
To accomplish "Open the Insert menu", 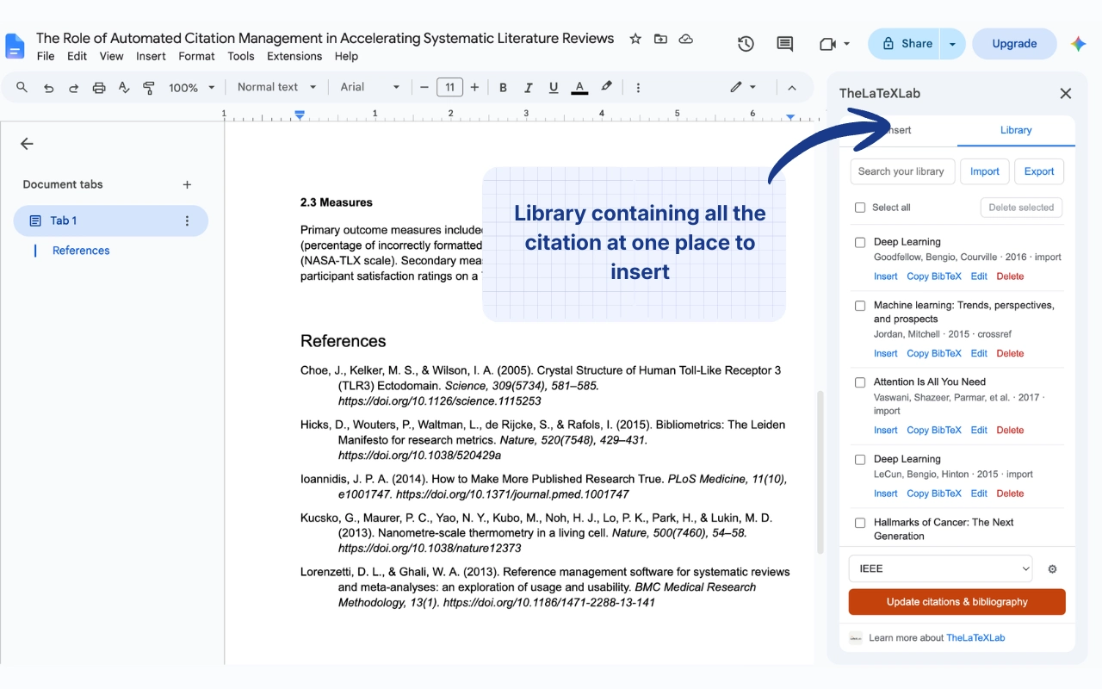I will tap(151, 56).
